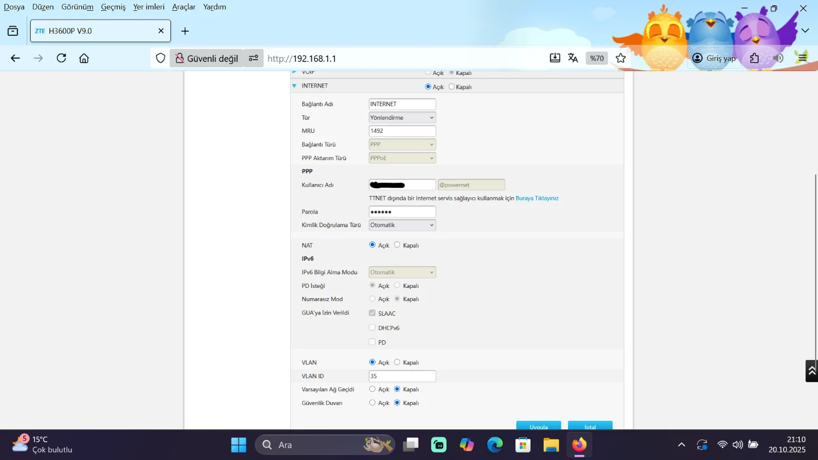Open Task View on taskbar

[411, 445]
